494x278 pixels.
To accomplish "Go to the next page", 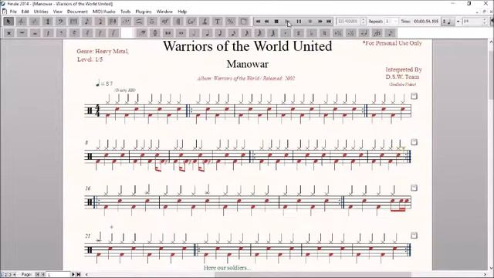I will (73, 275).
